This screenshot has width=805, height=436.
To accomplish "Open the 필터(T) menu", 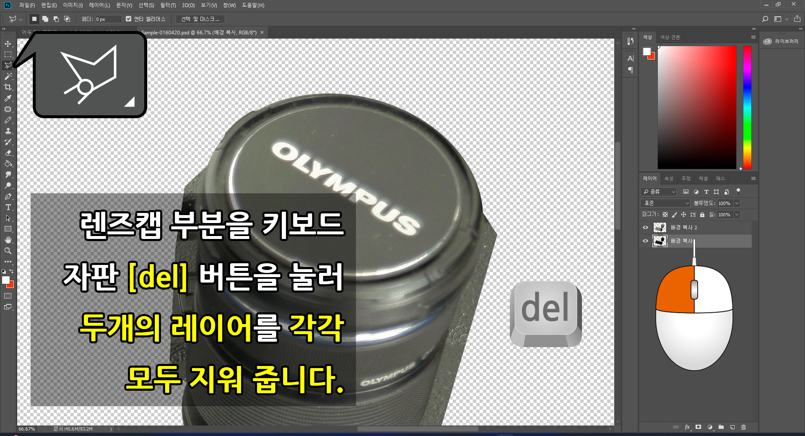I will pos(168,5).
